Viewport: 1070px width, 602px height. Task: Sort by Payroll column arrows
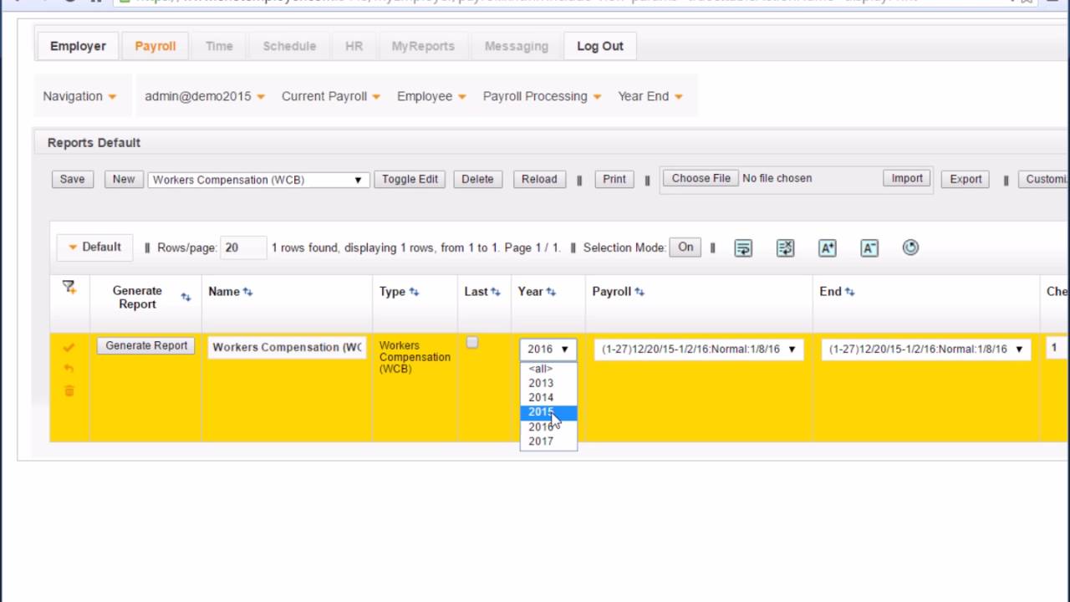tap(639, 292)
